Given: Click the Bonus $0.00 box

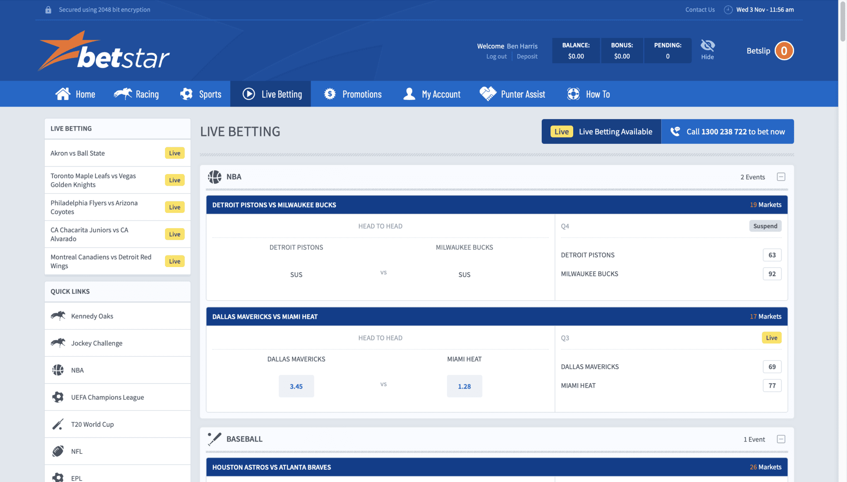Looking at the screenshot, I should [622, 50].
